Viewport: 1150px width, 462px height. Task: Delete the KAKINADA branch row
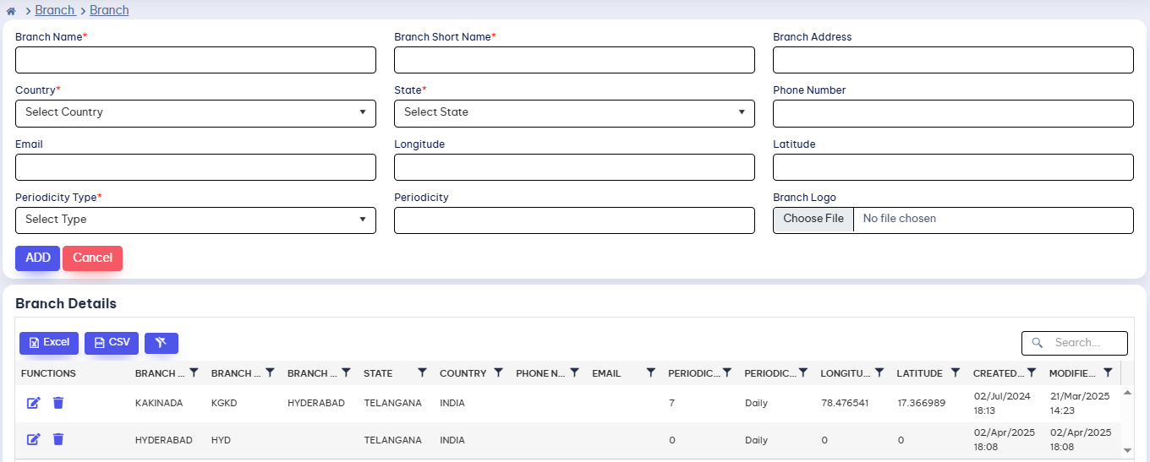coord(58,403)
